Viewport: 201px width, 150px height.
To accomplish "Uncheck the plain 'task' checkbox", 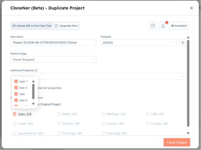I will coord(16,94).
